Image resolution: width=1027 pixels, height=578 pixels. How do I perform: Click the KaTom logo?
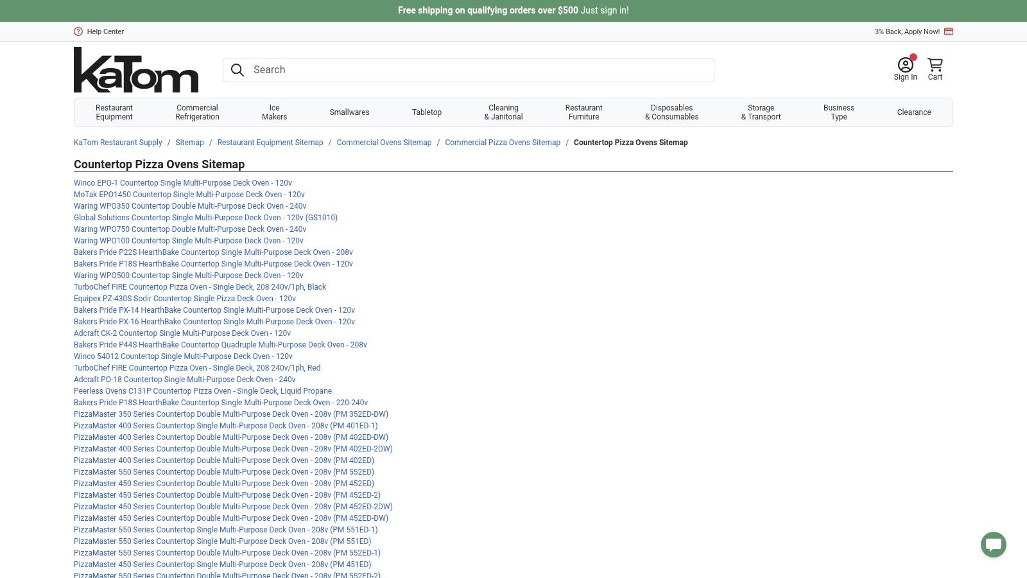[x=136, y=70]
